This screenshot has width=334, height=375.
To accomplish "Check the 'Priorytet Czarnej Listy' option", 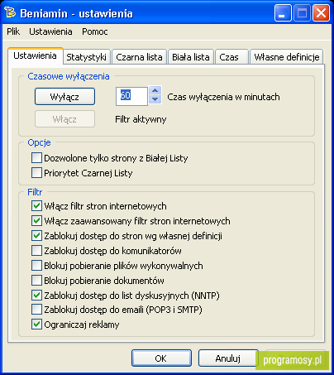I will coord(36,173).
